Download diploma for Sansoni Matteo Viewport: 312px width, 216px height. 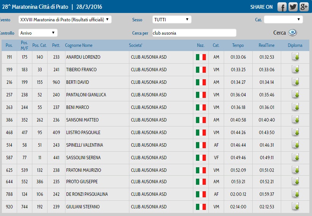coord(295,119)
